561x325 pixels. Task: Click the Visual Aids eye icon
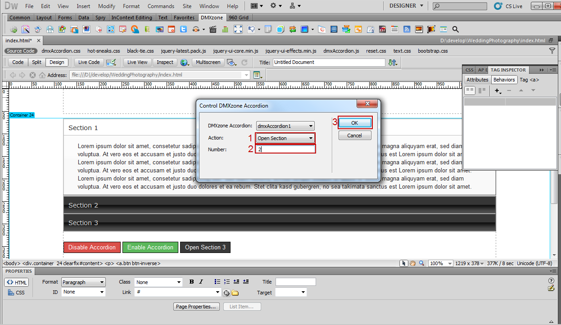(232, 63)
